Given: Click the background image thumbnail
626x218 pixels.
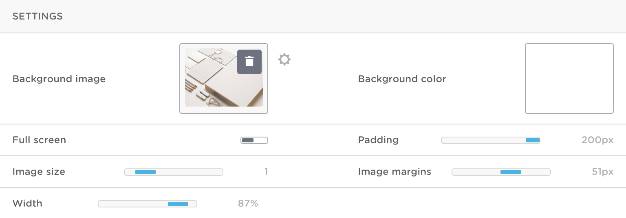Looking at the screenshot, I should pyautogui.click(x=224, y=78).
